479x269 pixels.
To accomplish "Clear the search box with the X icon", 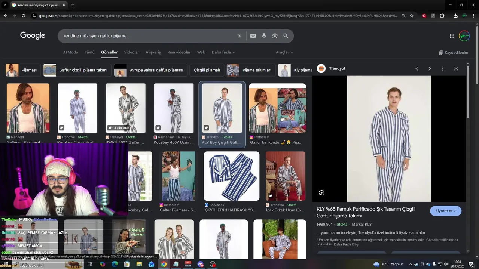I will pos(239,36).
